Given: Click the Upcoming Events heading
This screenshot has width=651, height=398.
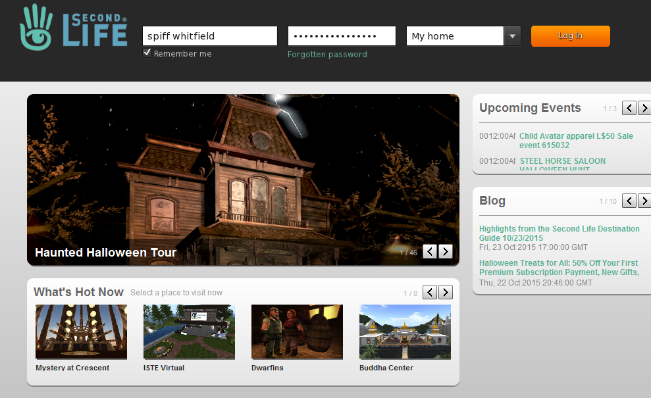Looking at the screenshot, I should (530, 108).
